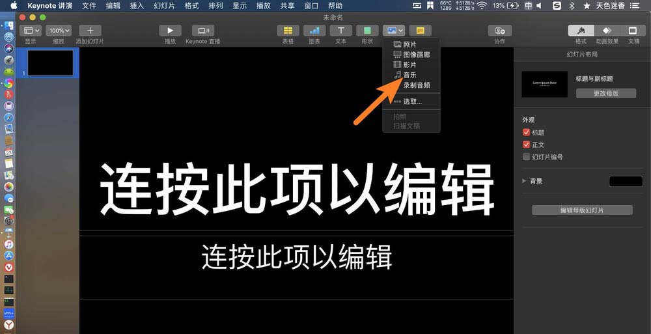This screenshot has width=651, height=334.
Task: Expand the Background (背景) section
Action: click(524, 181)
